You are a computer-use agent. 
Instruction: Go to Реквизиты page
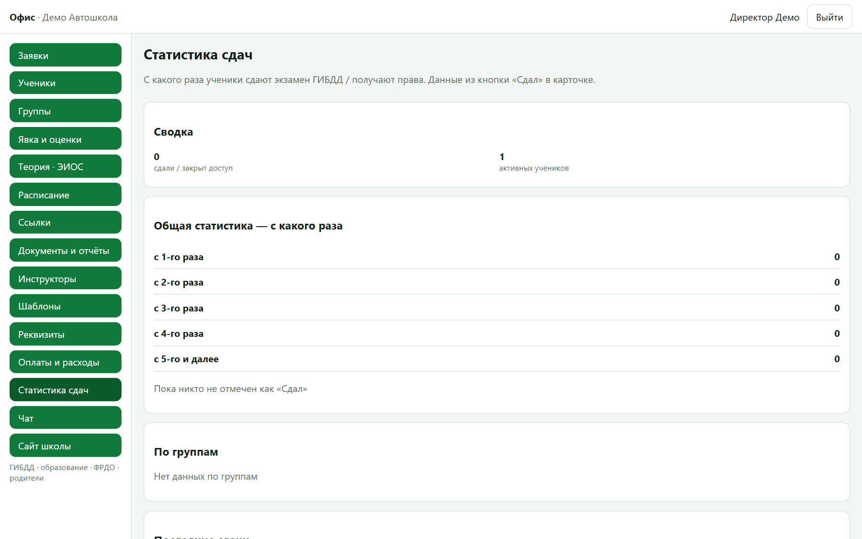66,334
